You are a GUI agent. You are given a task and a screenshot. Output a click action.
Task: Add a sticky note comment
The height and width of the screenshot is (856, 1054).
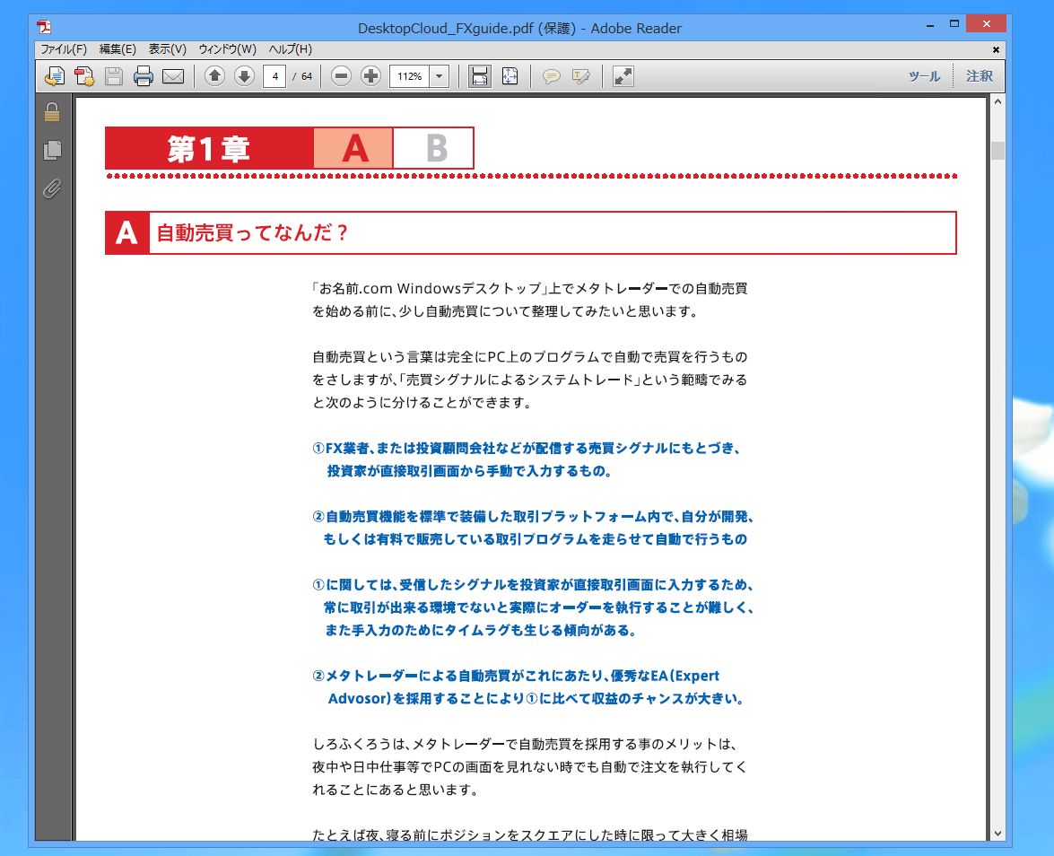[x=551, y=76]
